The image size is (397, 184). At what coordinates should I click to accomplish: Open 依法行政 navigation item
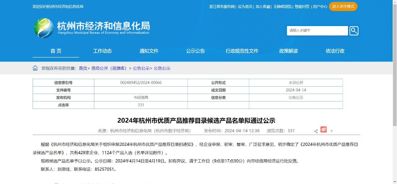(335, 51)
